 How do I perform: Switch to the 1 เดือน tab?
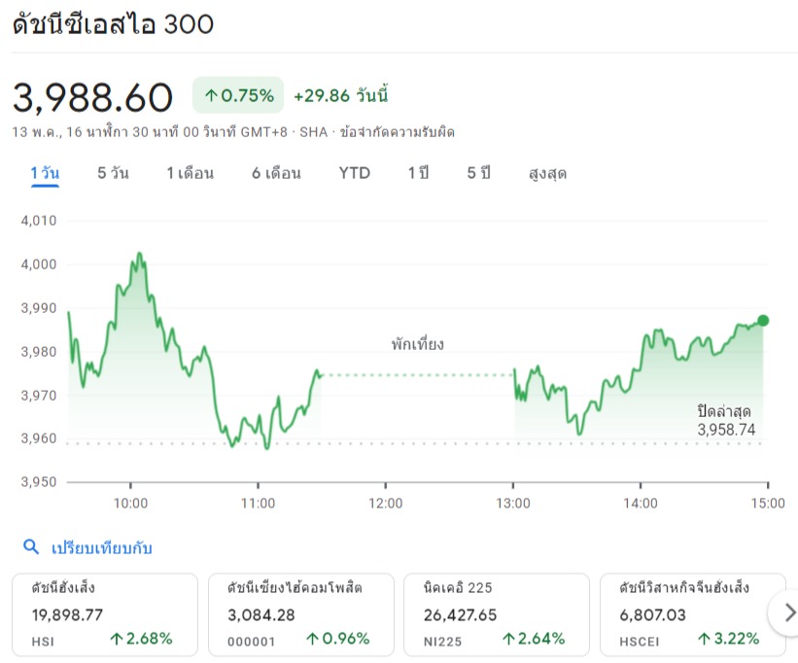190,173
